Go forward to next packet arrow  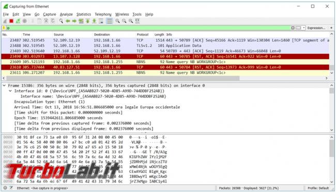point(74,21)
